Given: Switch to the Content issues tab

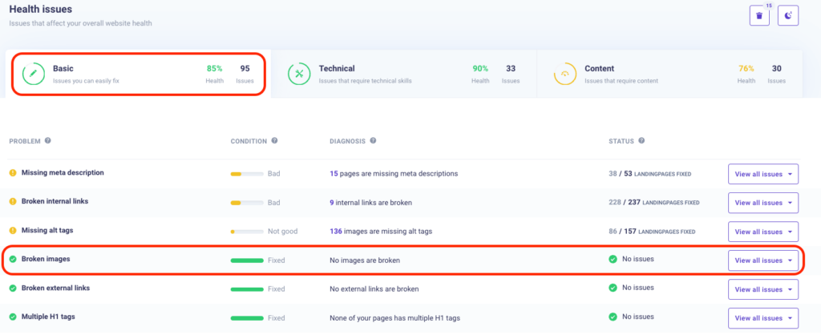Looking at the screenshot, I should (x=669, y=74).
